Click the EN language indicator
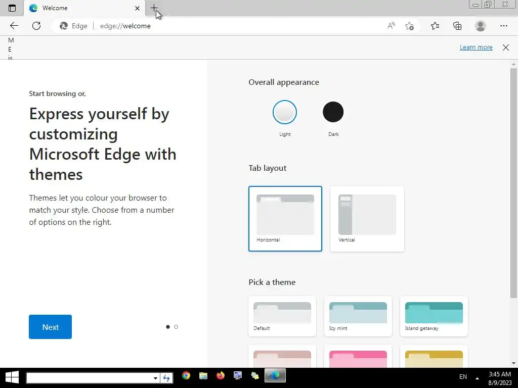 (x=463, y=377)
